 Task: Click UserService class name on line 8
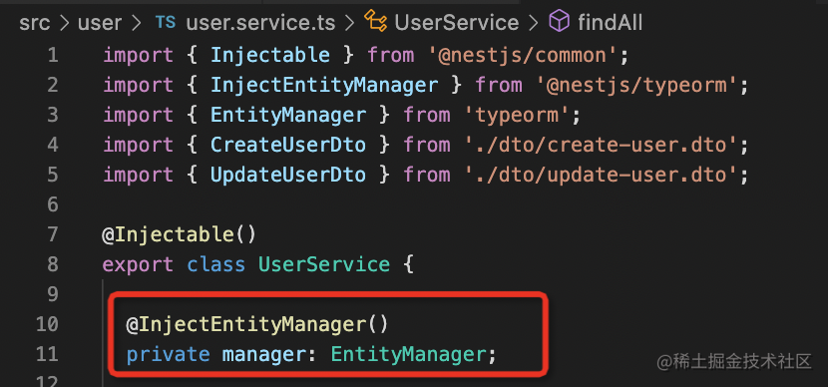click(324, 264)
